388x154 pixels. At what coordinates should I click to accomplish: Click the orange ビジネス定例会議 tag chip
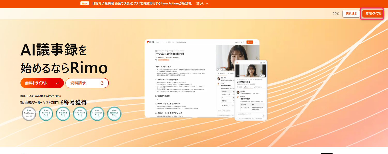pos(164,60)
